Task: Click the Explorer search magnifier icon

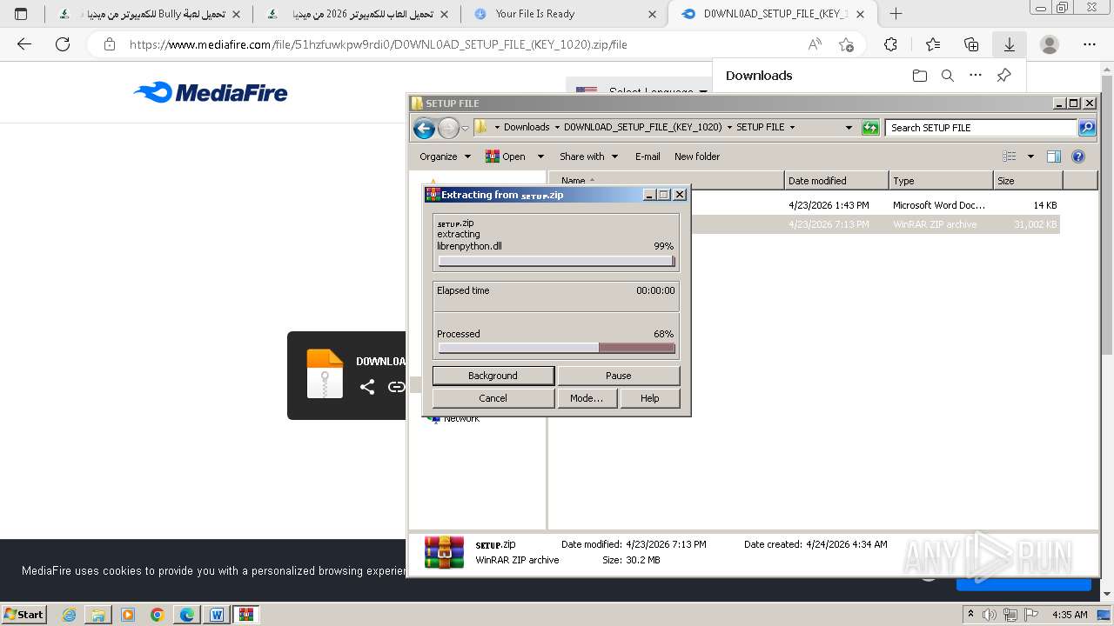Action: click(x=1086, y=128)
